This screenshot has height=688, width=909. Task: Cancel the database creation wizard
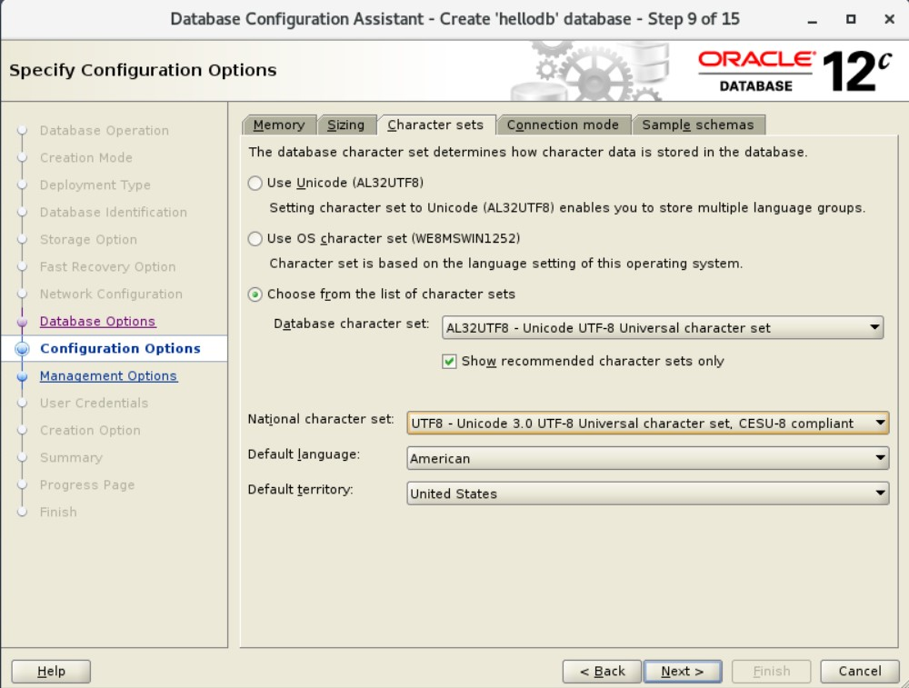860,672
